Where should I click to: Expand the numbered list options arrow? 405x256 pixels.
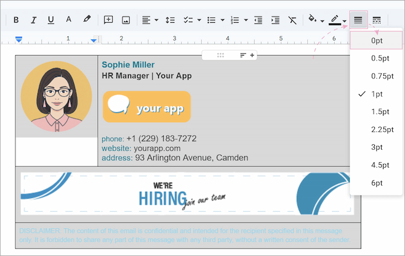(246, 20)
